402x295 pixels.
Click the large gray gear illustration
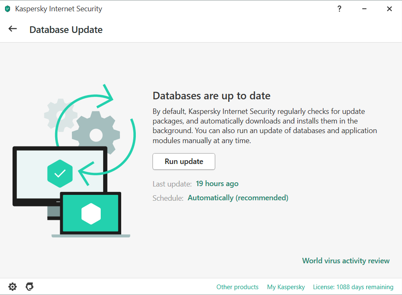tap(96, 134)
